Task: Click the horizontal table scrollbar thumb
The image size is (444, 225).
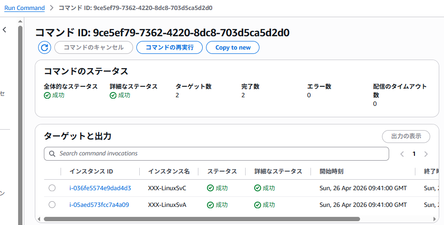Action: (x=202, y=219)
